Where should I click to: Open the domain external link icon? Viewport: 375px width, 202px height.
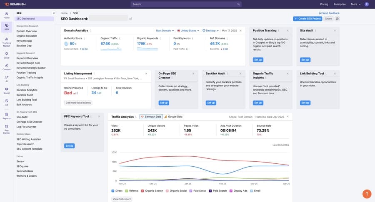[x=130, y=19]
